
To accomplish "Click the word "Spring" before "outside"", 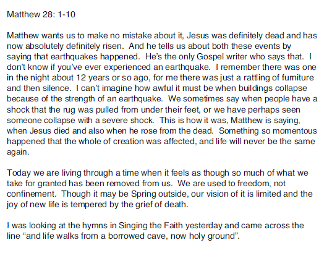I will 143,194.
